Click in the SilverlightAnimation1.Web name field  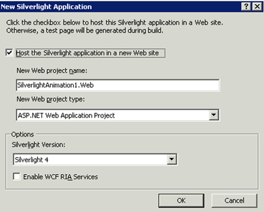click(x=118, y=85)
